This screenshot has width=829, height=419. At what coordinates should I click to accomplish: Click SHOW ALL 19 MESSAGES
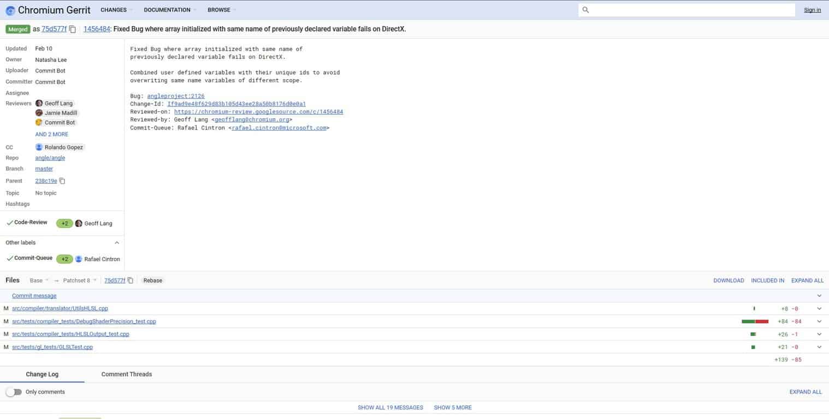[x=390, y=408]
